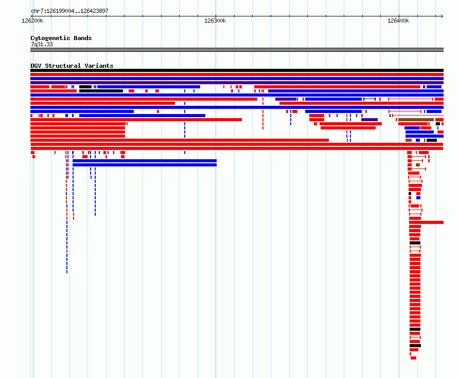Screen dimensions: 458x378
Task: Click the full-width black variant bar
Action: (237, 70)
